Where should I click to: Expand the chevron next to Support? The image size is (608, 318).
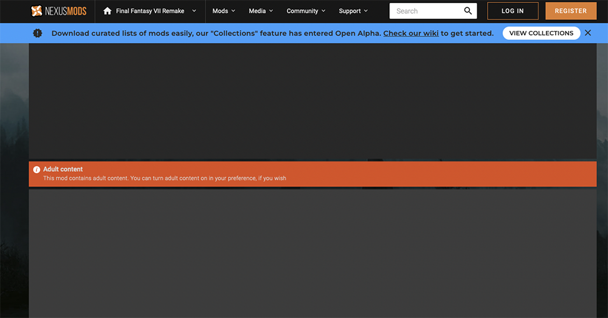pyautogui.click(x=366, y=11)
